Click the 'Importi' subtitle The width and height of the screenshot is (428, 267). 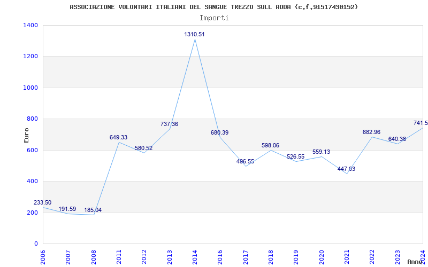(x=214, y=18)
